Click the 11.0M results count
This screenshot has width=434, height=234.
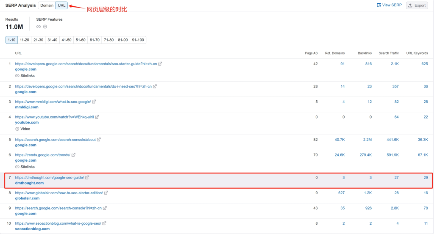pos(14,27)
